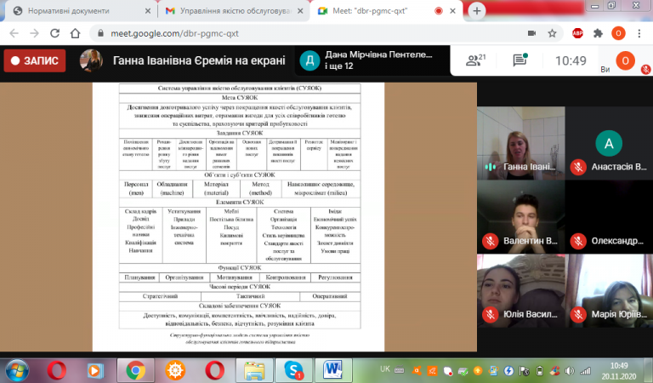
Task: Open the participants list icon
Action: (474, 60)
